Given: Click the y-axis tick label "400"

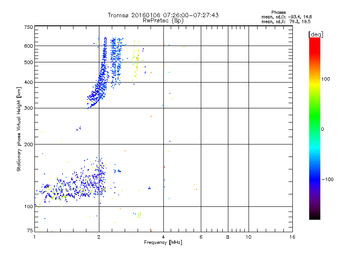Looking at the screenshot, I should (x=28, y=83).
